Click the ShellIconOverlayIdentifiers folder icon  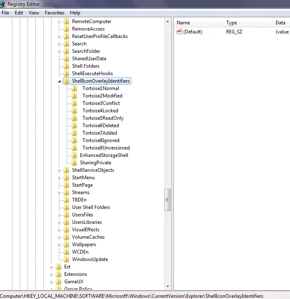click(66, 81)
